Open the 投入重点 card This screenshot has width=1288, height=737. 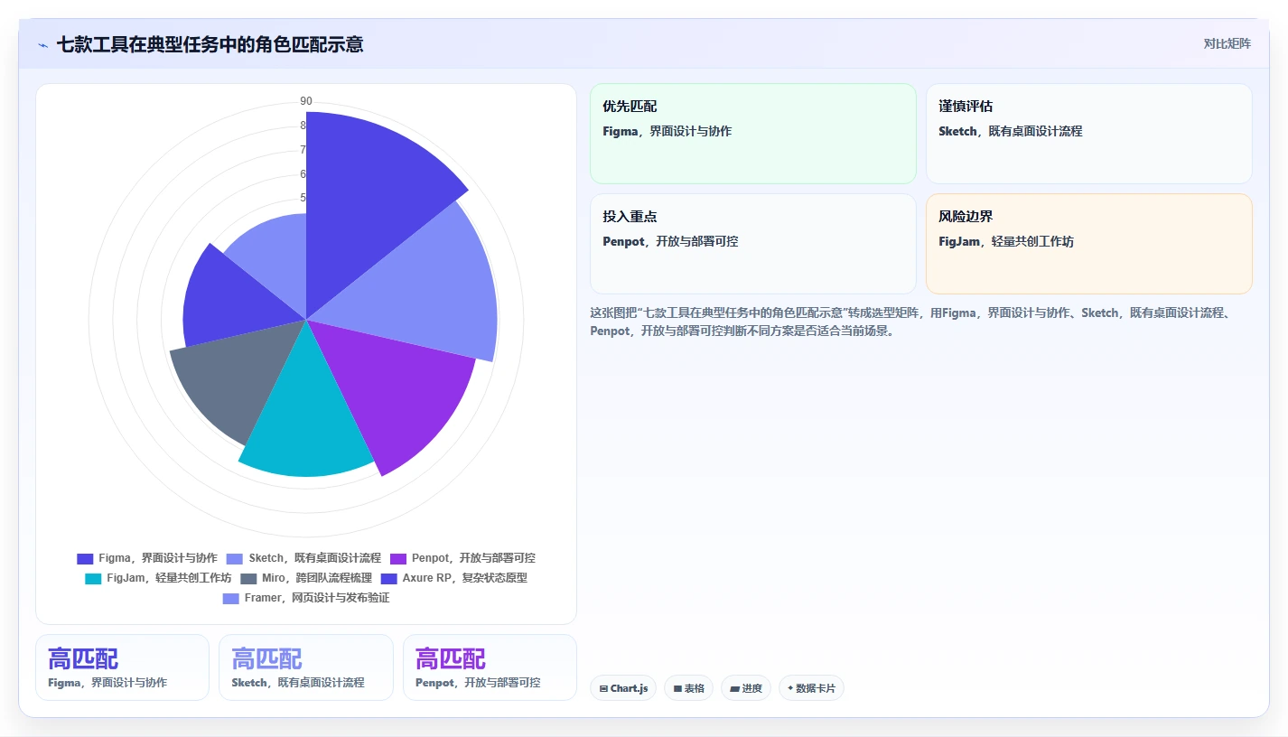(x=753, y=244)
